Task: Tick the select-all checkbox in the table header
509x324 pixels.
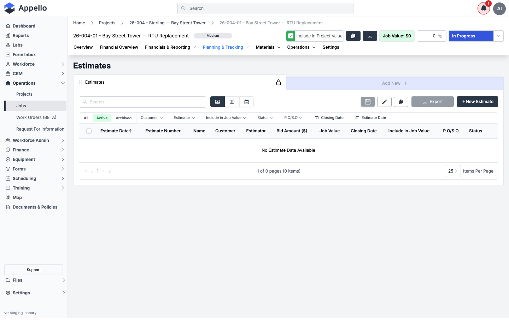Action: coord(89,131)
